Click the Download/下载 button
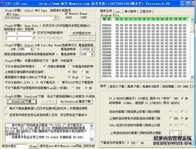Image resolution: width=196 pixels, height=149 pixels. (22, 102)
